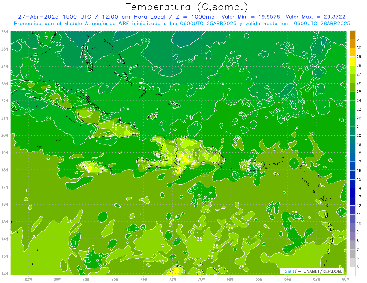This screenshot has height=283, width=367.
Task: Click color bar label '15'
Action: [x=359, y=179]
